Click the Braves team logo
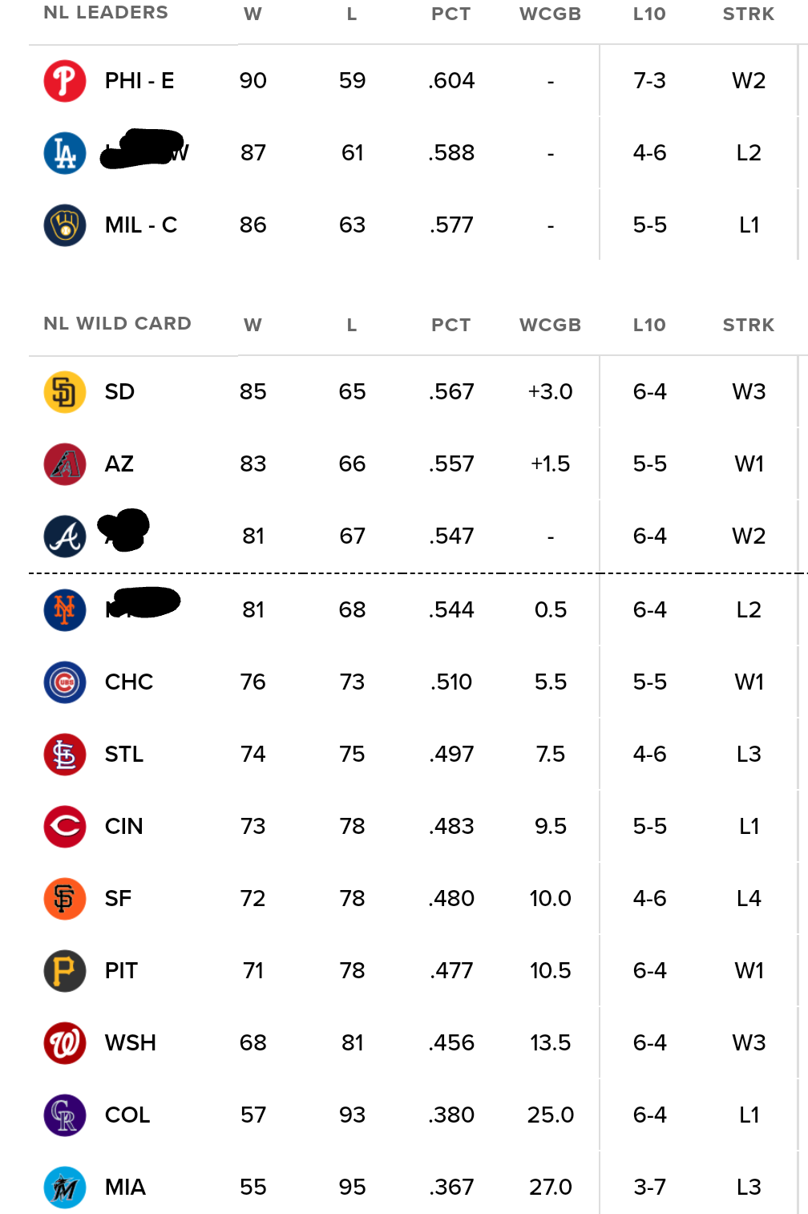Image resolution: width=808 pixels, height=1214 pixels. tap(65, 536)
